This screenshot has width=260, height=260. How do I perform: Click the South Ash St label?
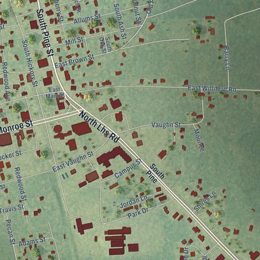[120, 21]
